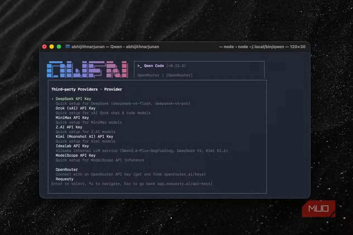Click 'Quick setup for ModelScope API Inference'
Screen dimensions: 353x235
[100, 160]
